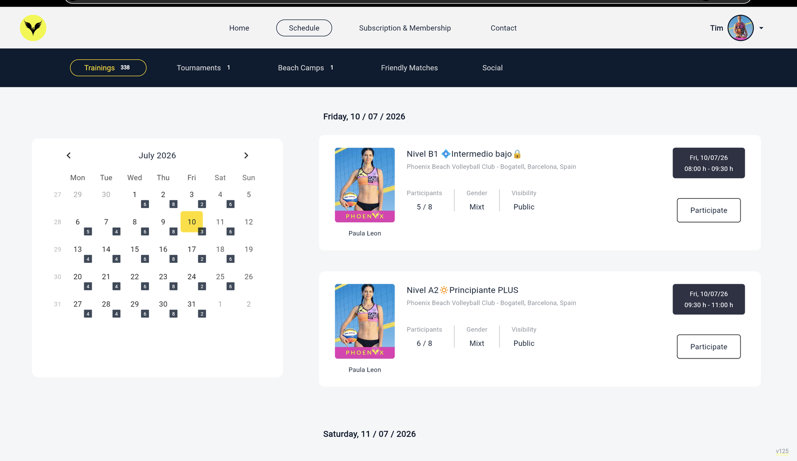Open the Friendly Matches tab

[409, 68]
